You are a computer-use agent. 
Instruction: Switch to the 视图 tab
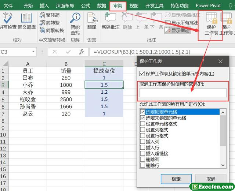tap(134, 6)
